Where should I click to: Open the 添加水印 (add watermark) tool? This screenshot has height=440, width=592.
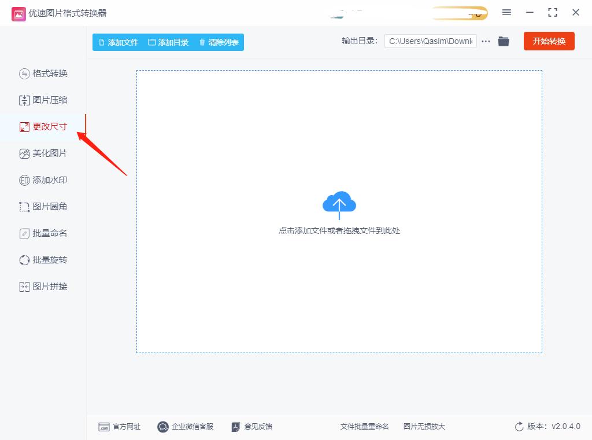(x=43, y=180)
